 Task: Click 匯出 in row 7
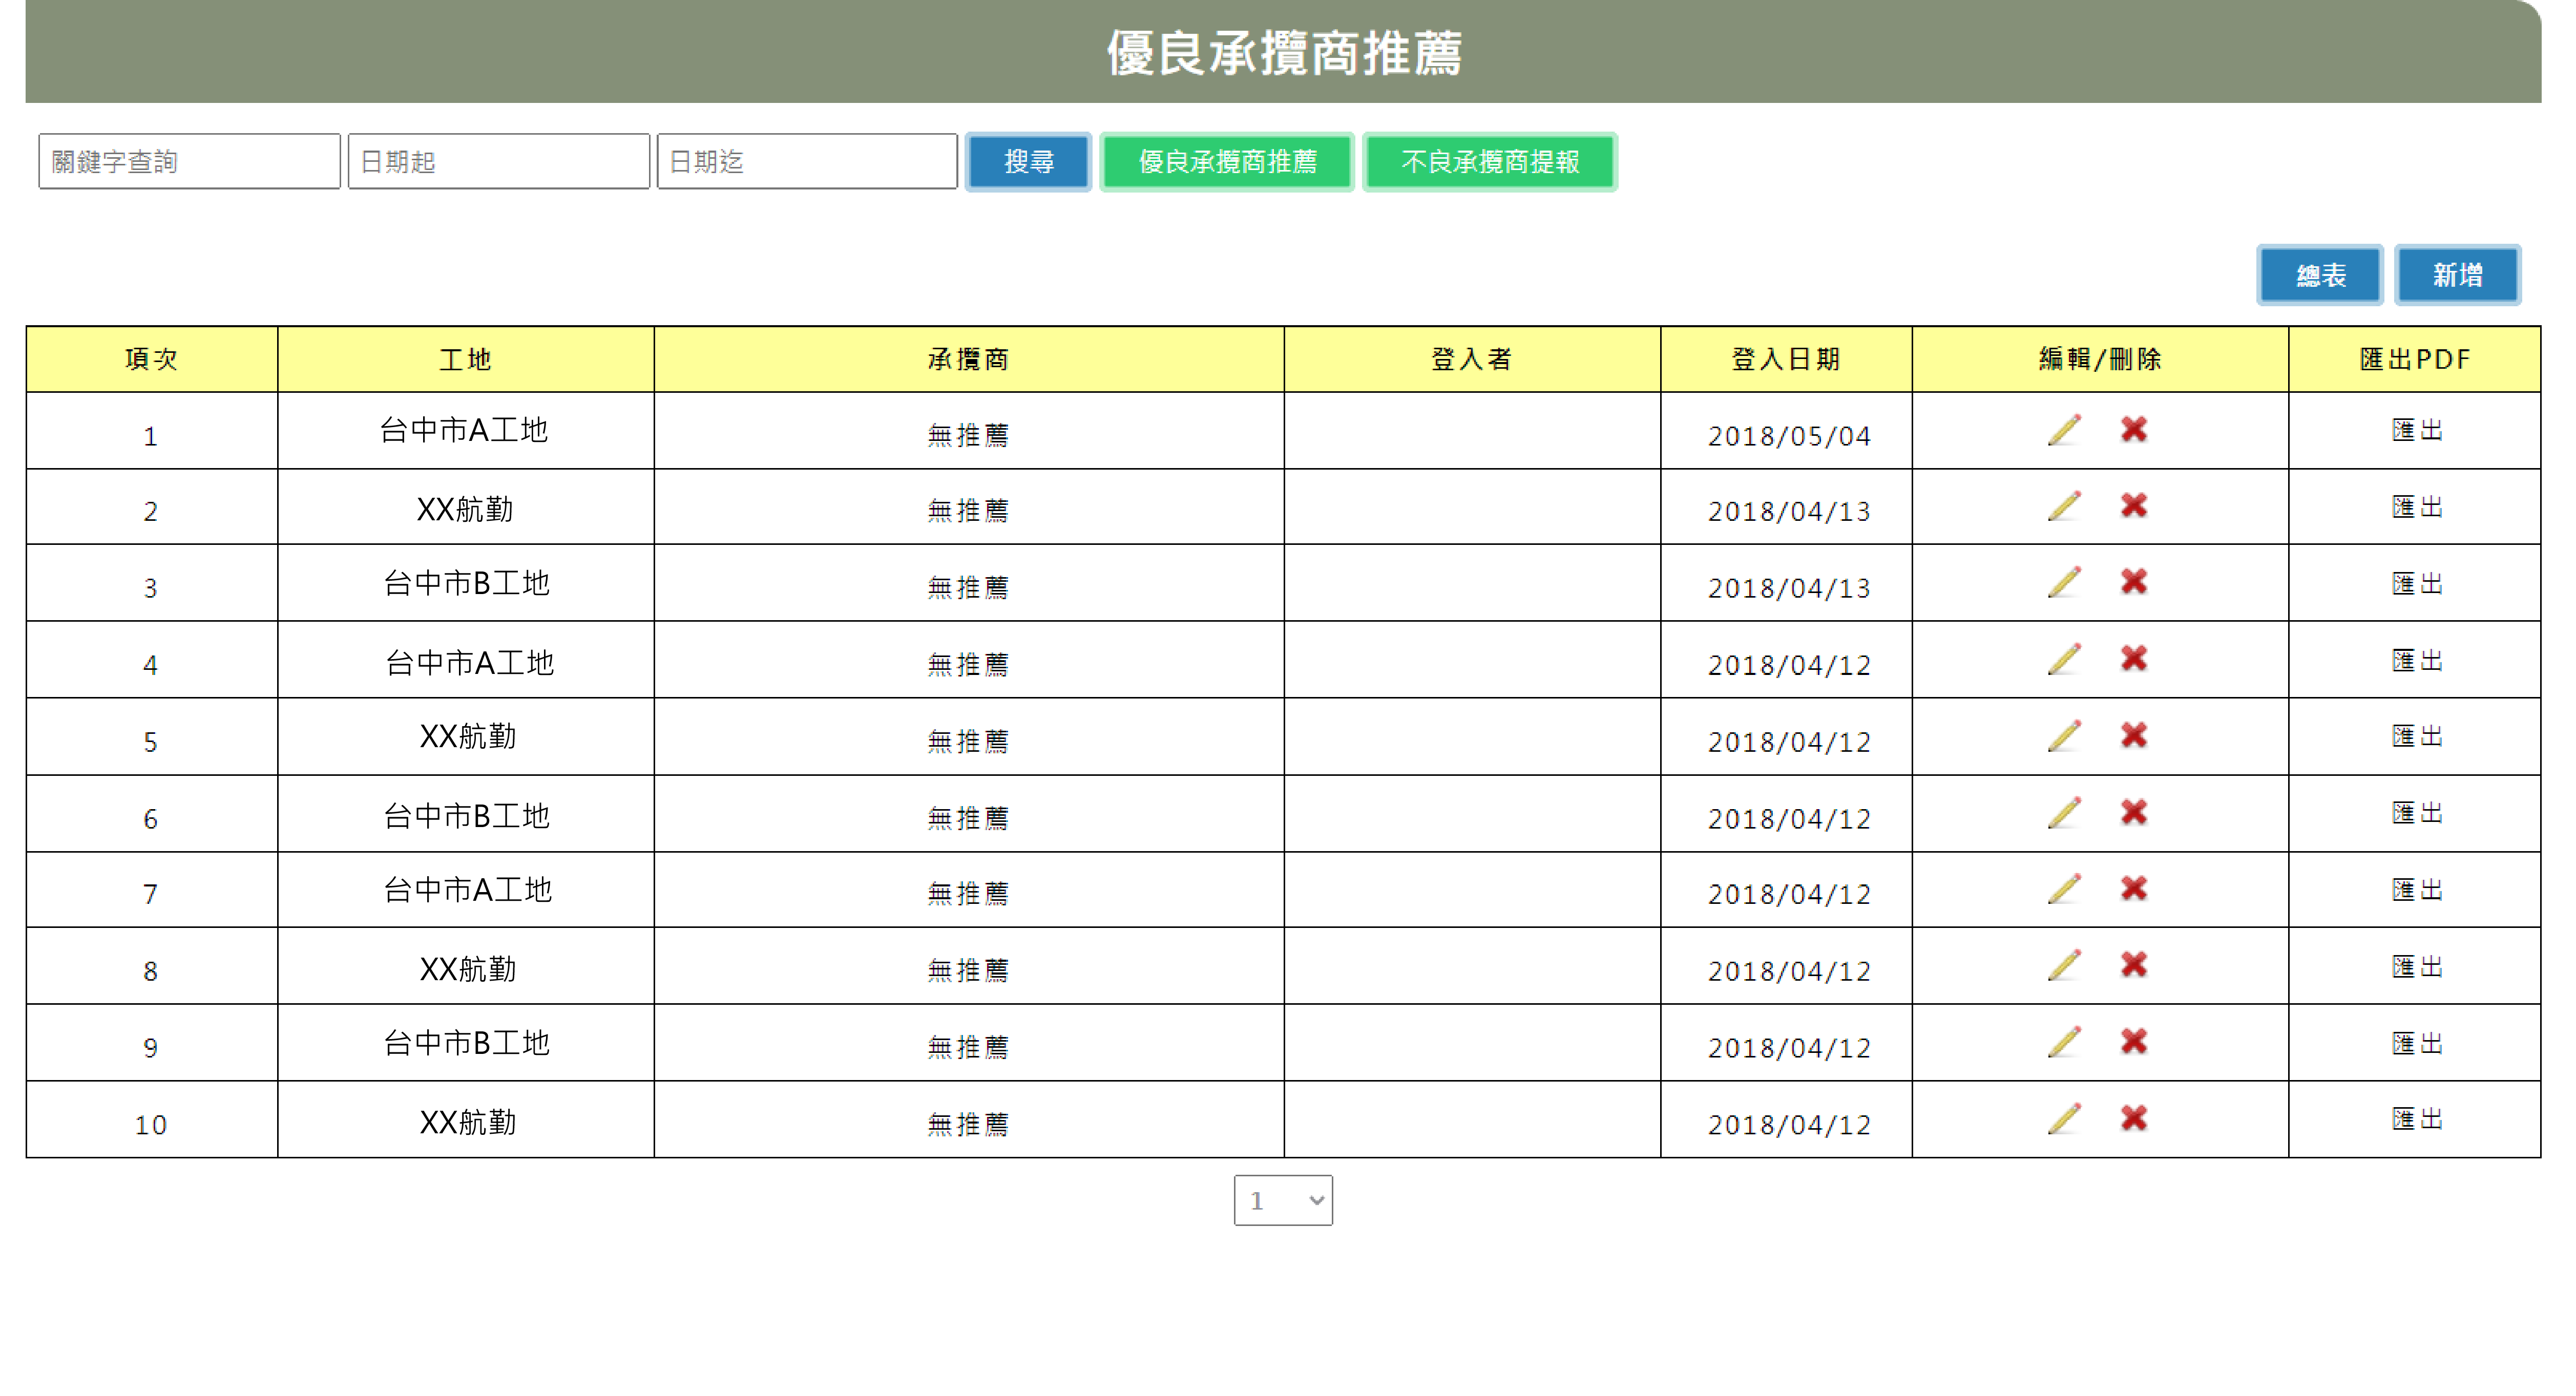2417,890
